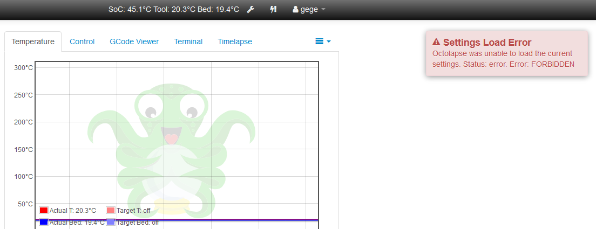The height and width of the screenshot is (229, 596).
Task: Click the 250°C axis label
Action: tap(24, 95)
